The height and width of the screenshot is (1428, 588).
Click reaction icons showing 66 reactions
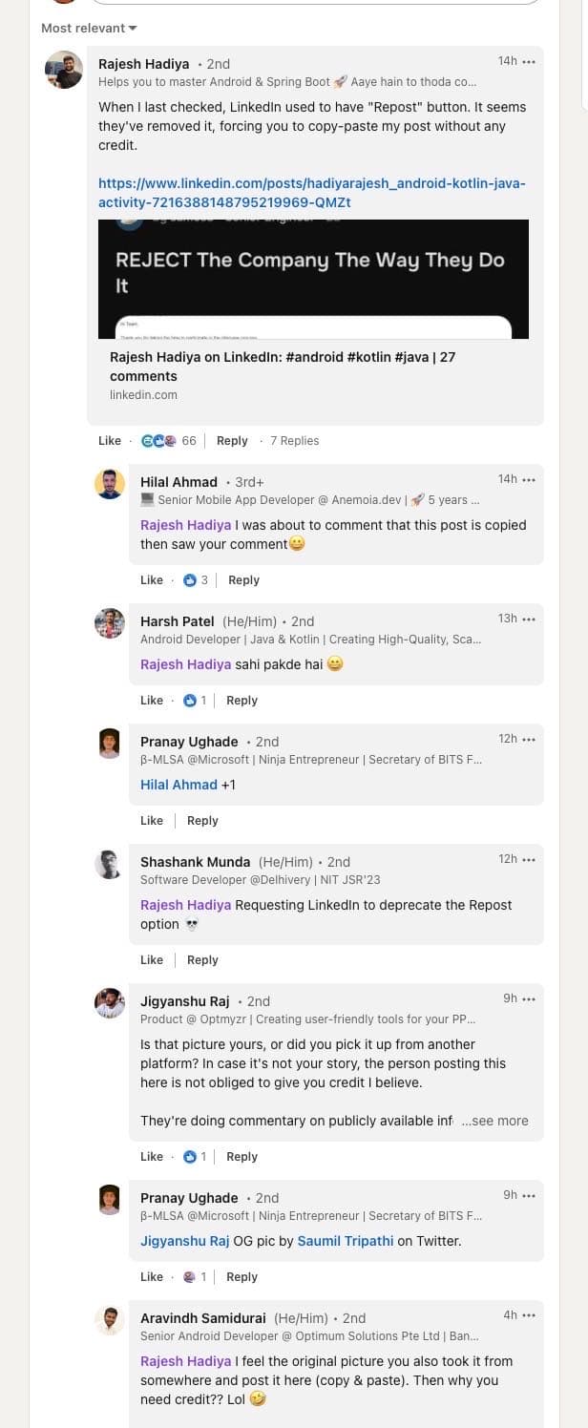[158, 441]
